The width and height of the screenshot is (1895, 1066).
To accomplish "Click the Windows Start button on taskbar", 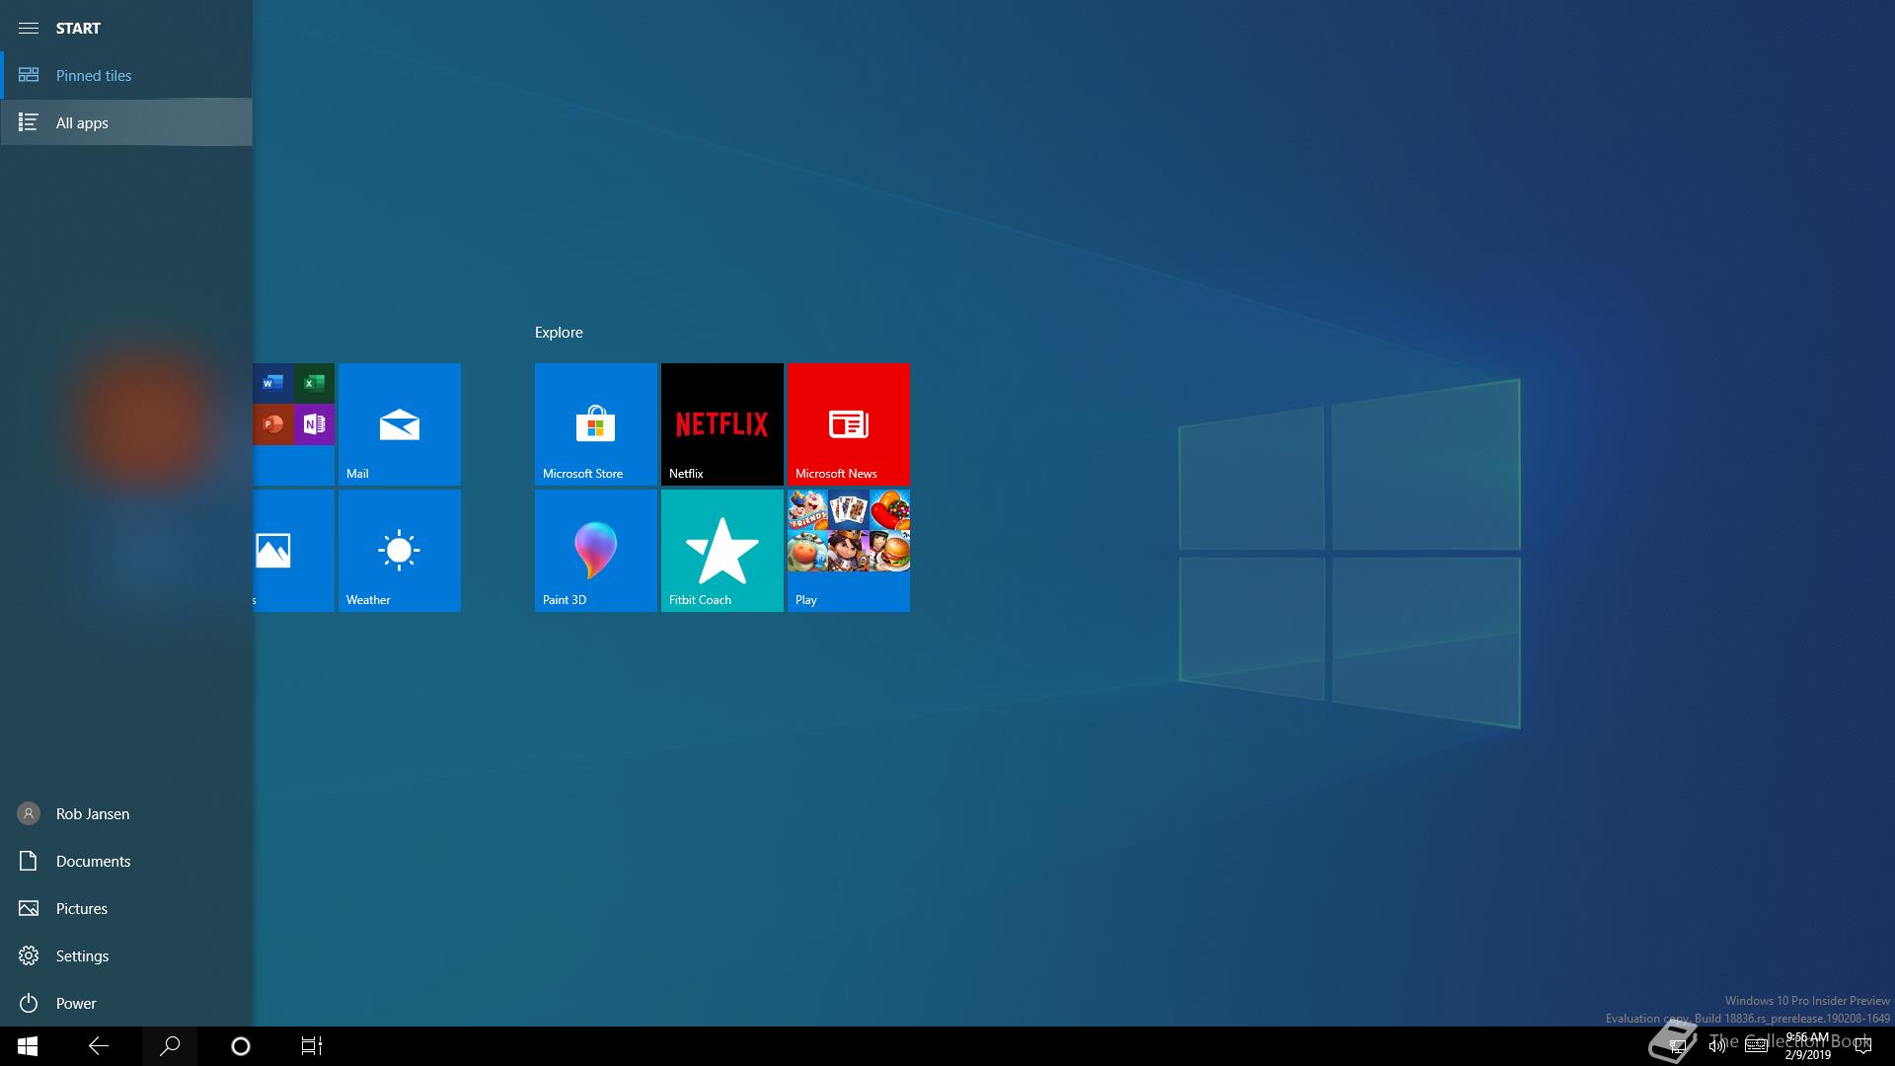I will 28,1046.
